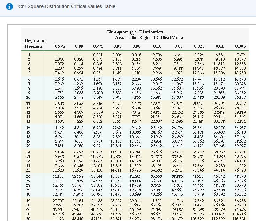256x221 pixels.
Task: Click the value 9.886 in row 24
Action: coord(59,166)
